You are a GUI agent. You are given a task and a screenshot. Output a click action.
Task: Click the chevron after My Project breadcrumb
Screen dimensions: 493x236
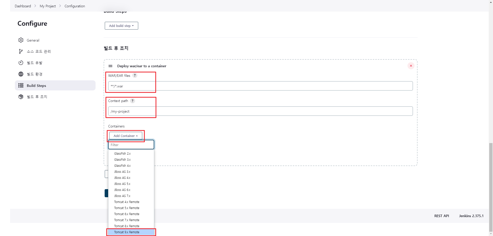[60, 6]
